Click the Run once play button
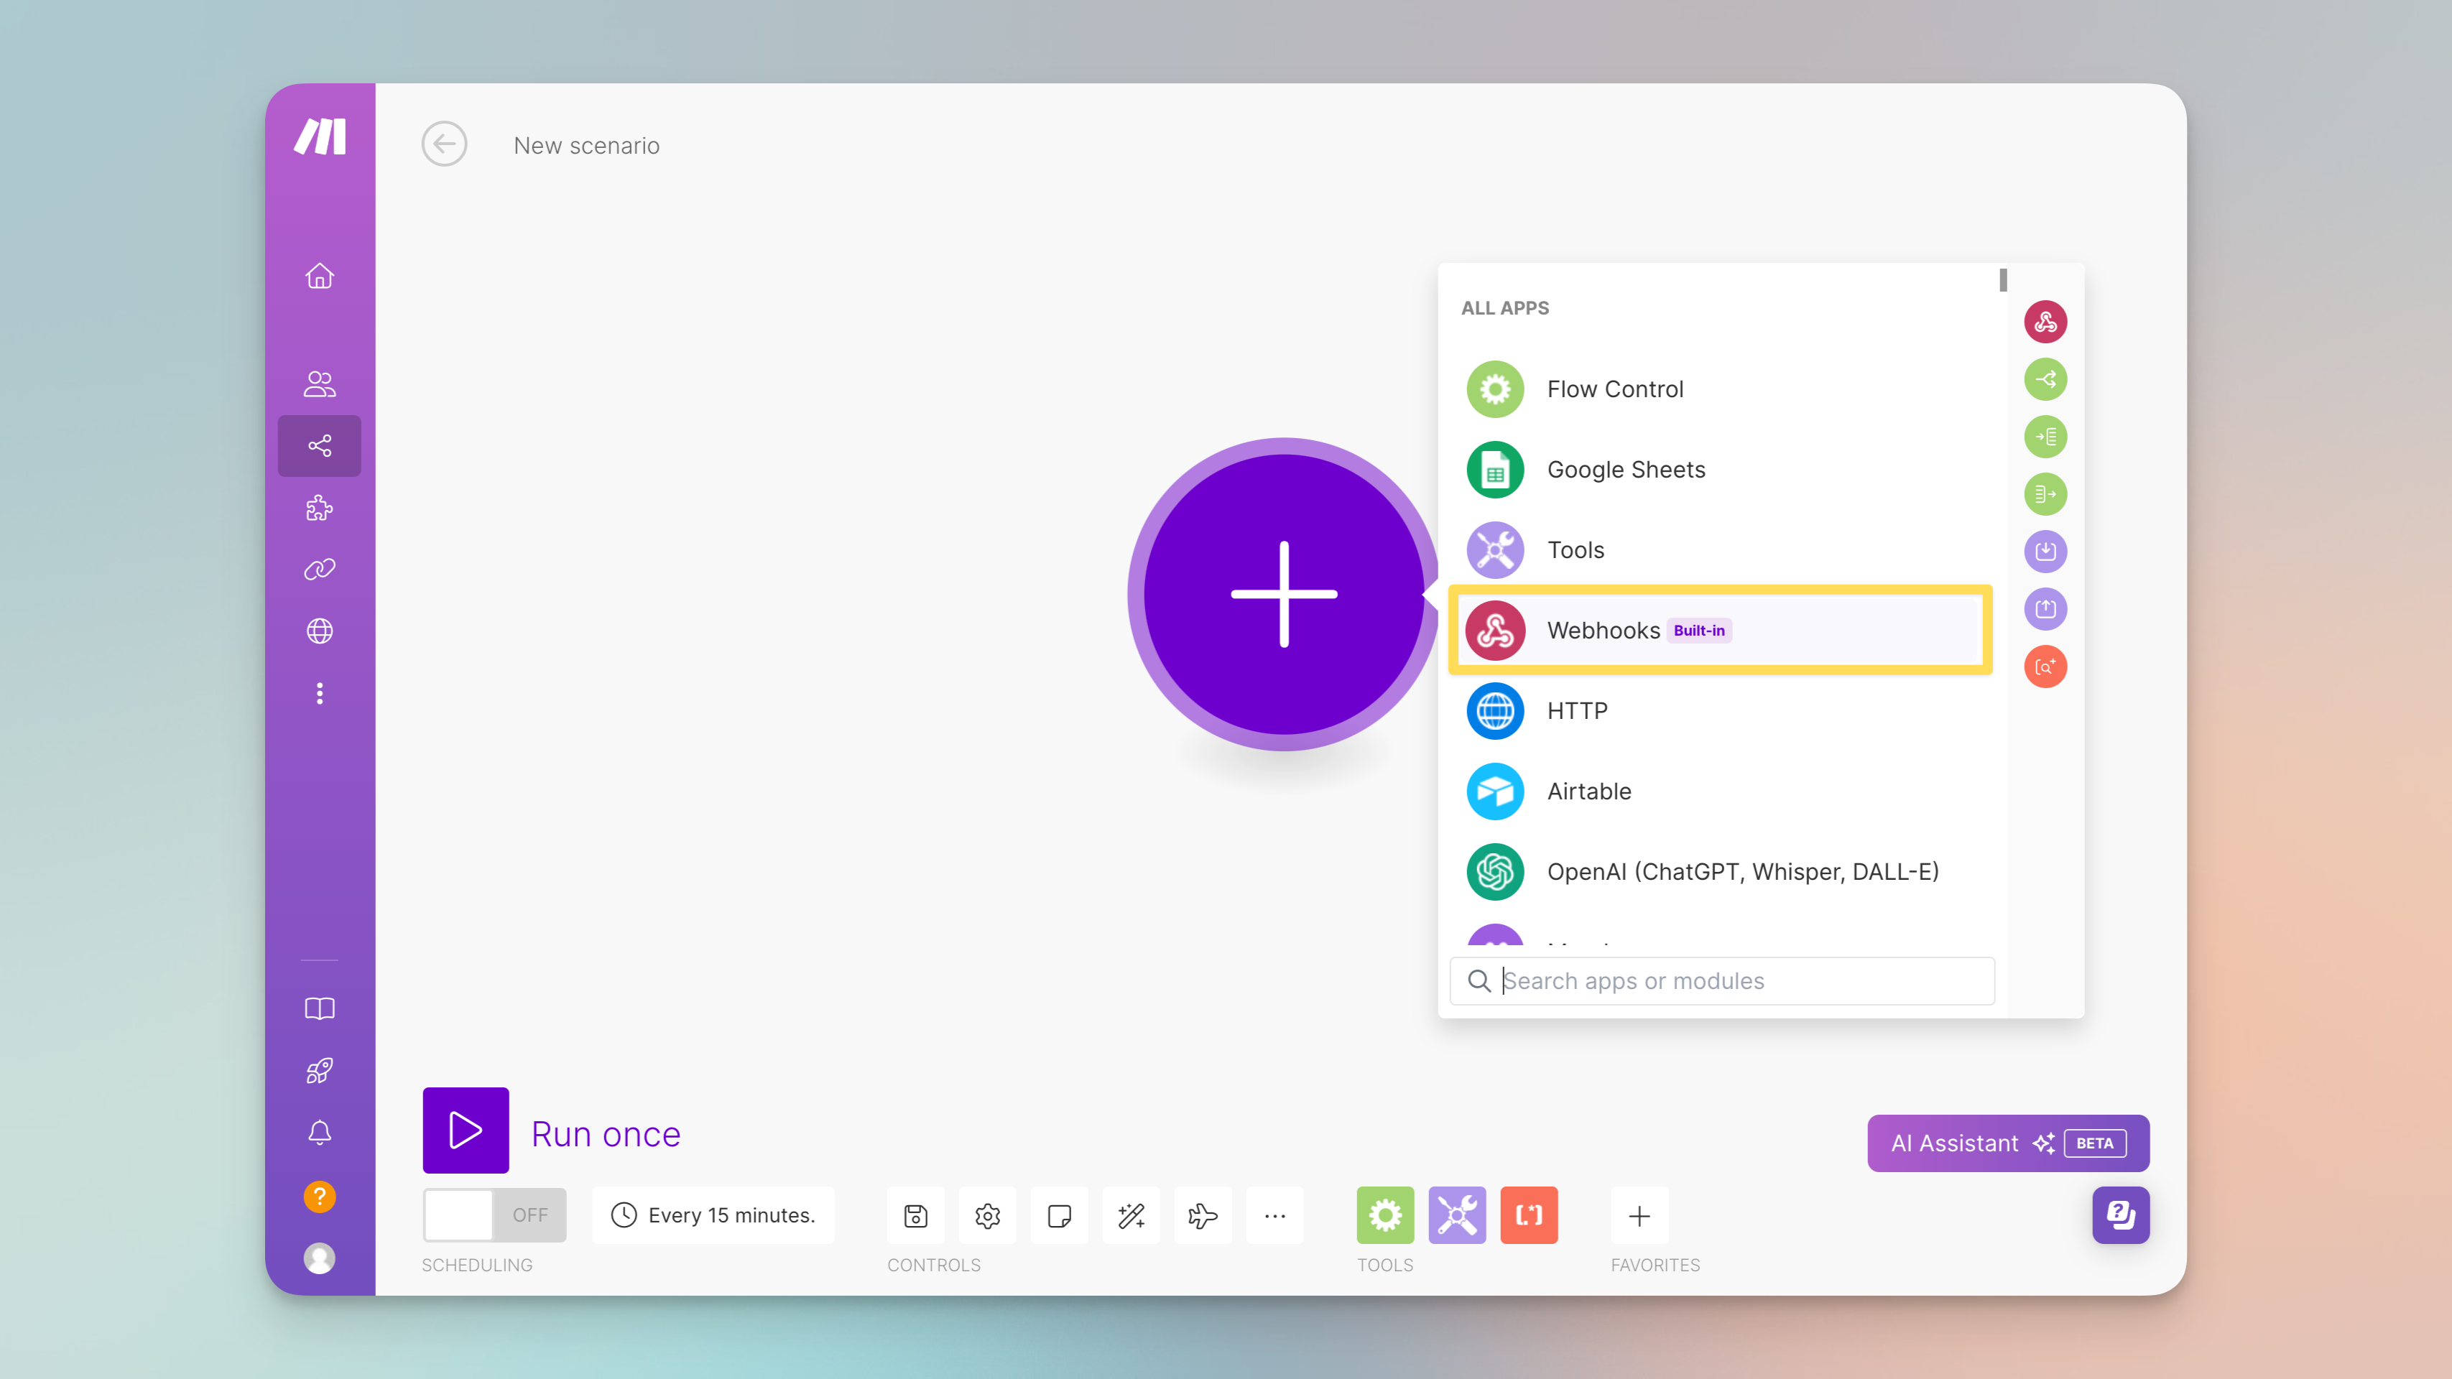Screen dimensions: 2452x1379 [466, 1130]
